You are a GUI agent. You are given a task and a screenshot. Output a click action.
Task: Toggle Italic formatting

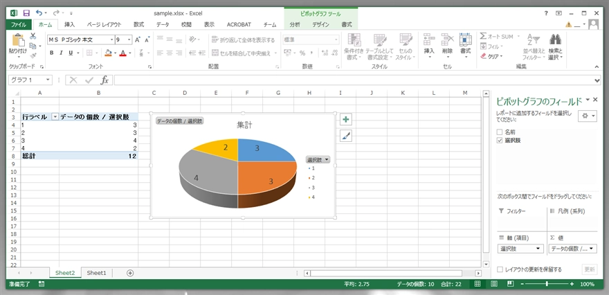[x=61, y=53]
